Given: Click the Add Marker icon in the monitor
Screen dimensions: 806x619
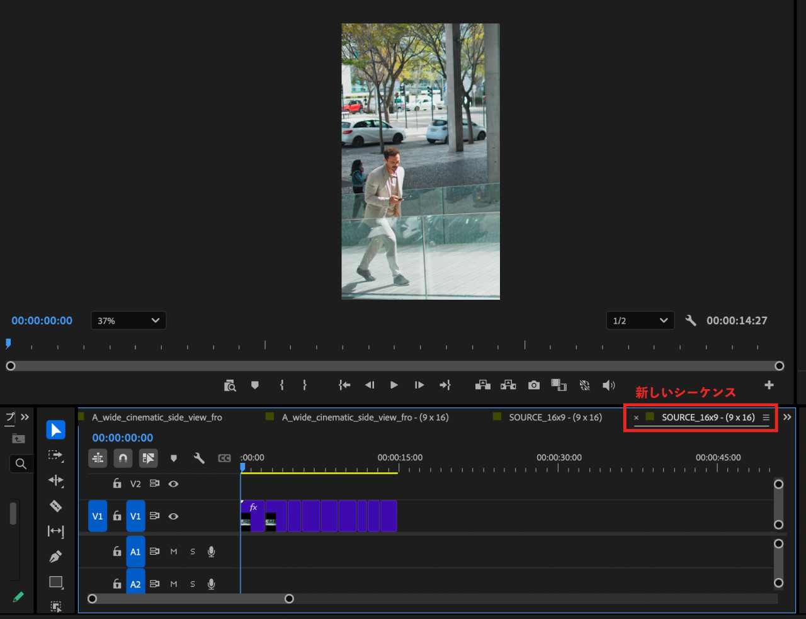Looking at the screenshot, I should (x=255, y=385).
